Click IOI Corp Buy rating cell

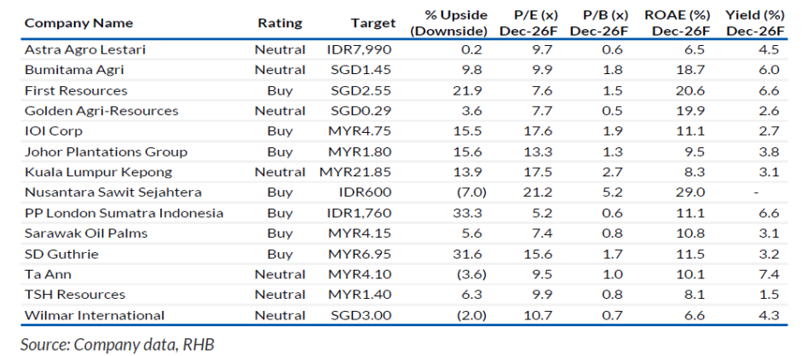coord(280,131)
